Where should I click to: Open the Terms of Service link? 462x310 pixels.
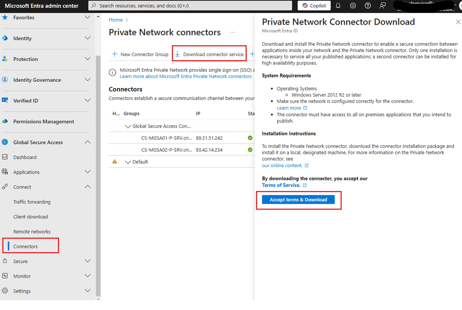click(x=281, y=185)
